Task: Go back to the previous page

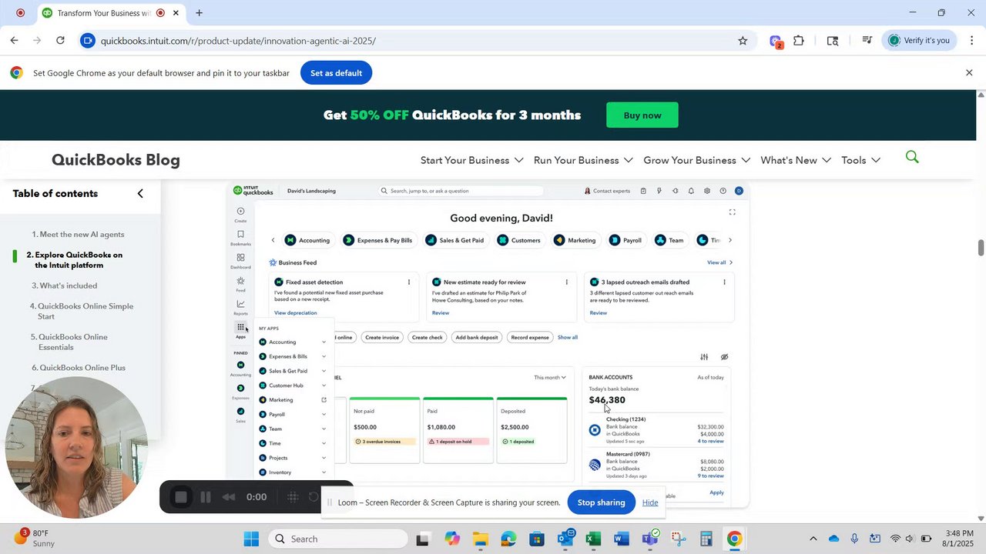Action: [14, 41]
